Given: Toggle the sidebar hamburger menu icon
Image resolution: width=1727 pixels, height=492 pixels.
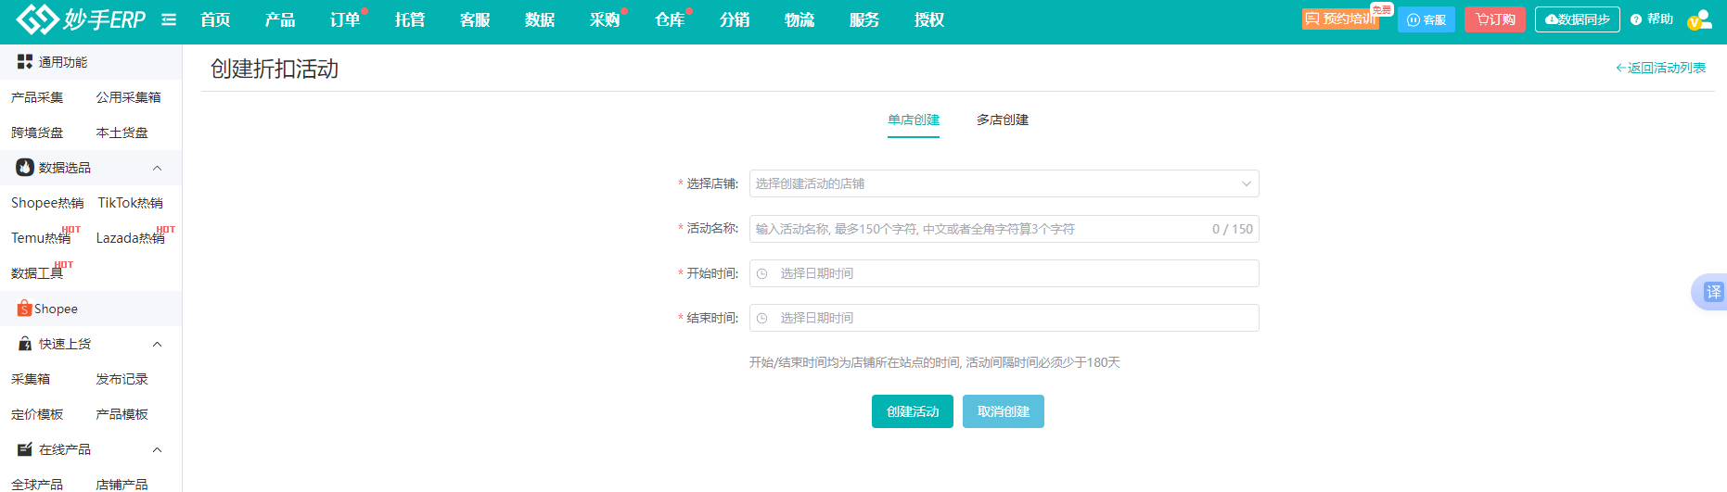Looking at the screenshot, I should point(169,19).
